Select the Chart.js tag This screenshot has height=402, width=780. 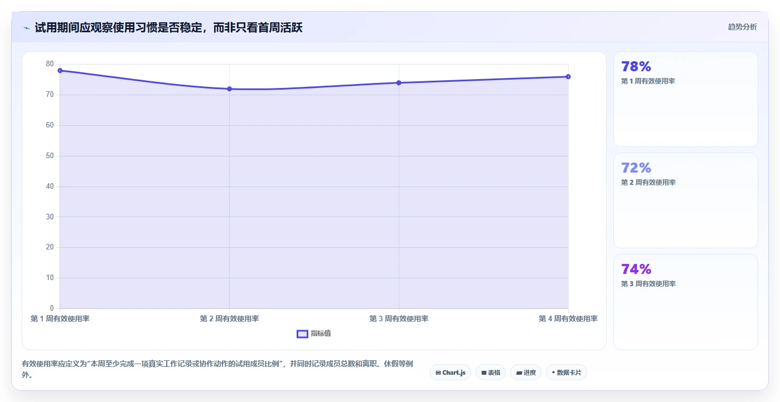tap(450, 372)
